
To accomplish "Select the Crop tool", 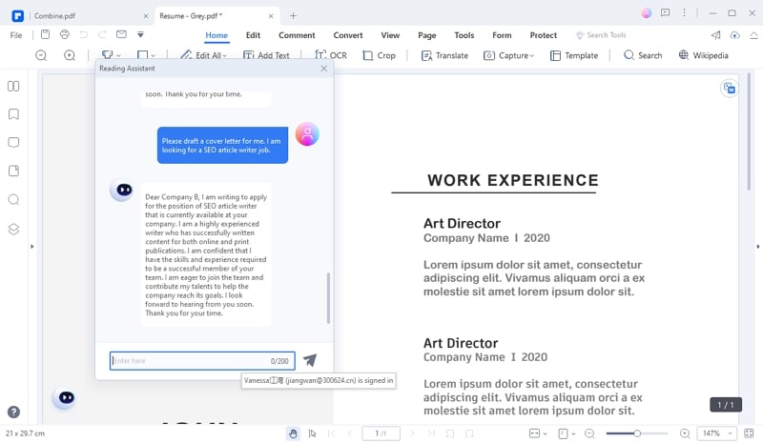I will tap(379, 55).
